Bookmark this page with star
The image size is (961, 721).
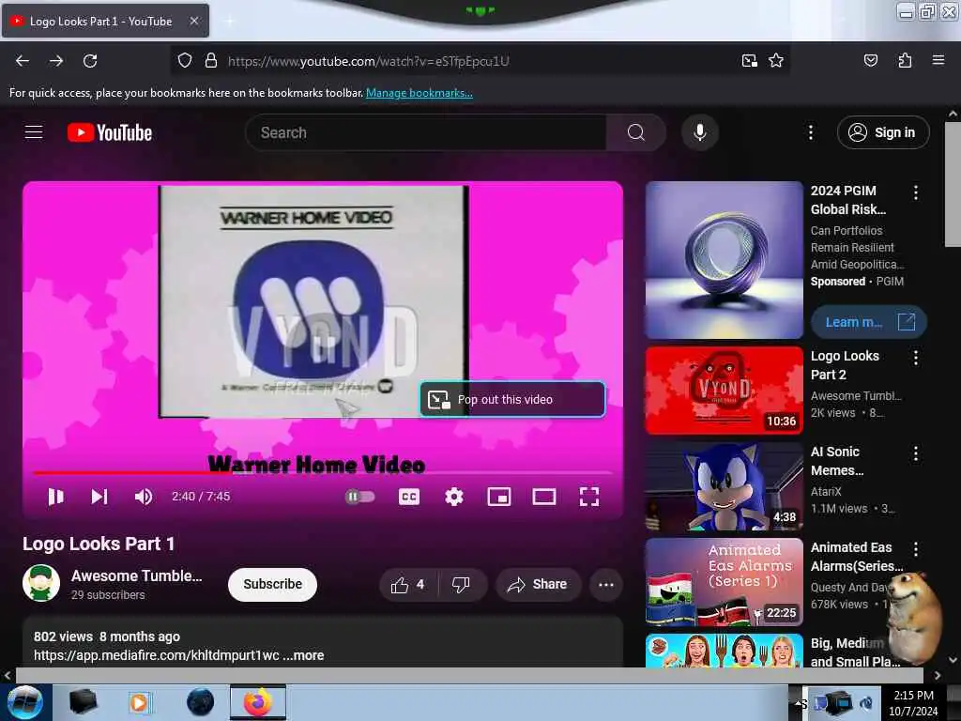(x=776, y=61)
